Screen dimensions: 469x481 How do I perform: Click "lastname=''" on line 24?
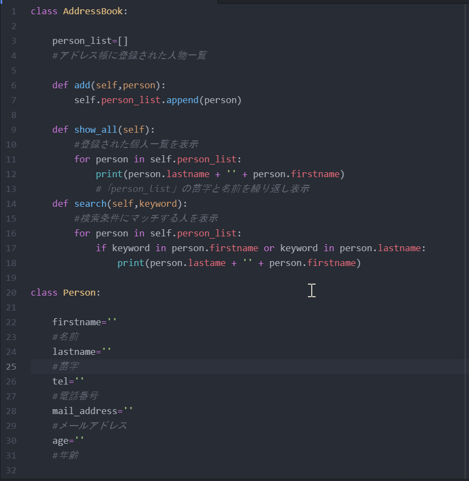click(82, 352)
